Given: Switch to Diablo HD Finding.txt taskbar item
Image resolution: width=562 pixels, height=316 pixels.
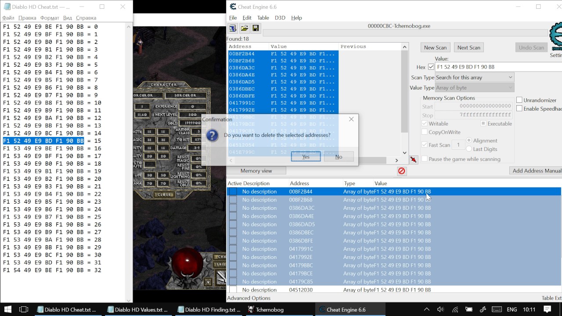Looking at the screenshot, I should (x=209, y=309).
